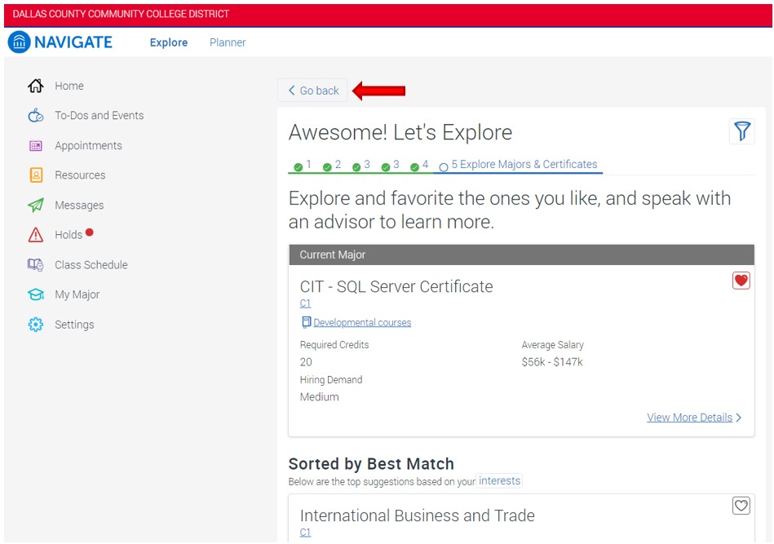This screenshot has height=544, width=774.
Task: Click the Go back button
Action: tap(313, 91)
